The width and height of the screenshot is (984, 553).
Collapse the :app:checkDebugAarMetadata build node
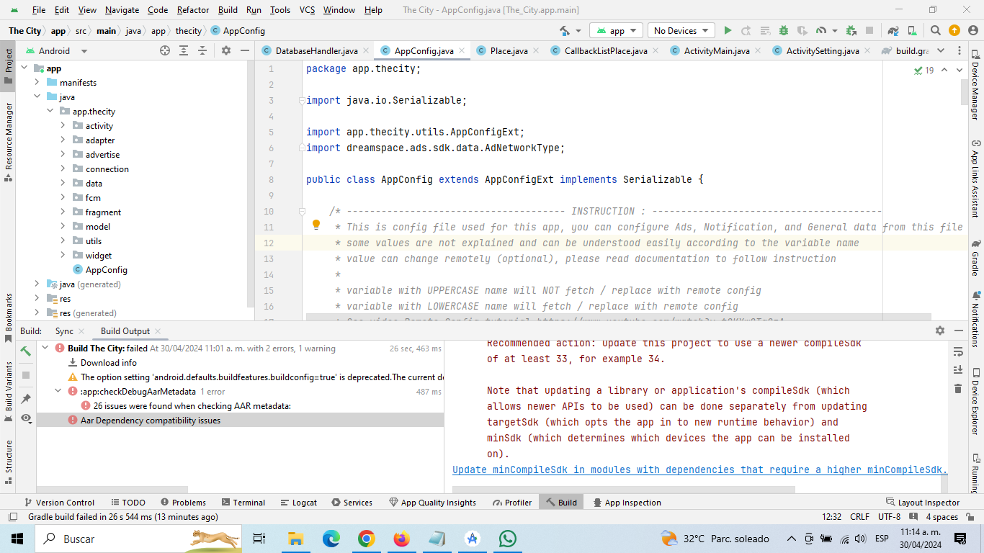pyautogui.click(x=59, y=392)
